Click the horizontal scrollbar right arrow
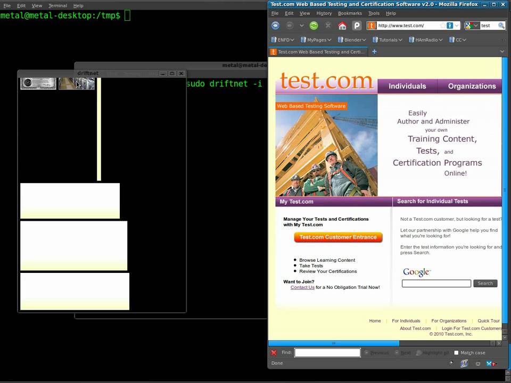The image size is (511, 383). [499, 343]
